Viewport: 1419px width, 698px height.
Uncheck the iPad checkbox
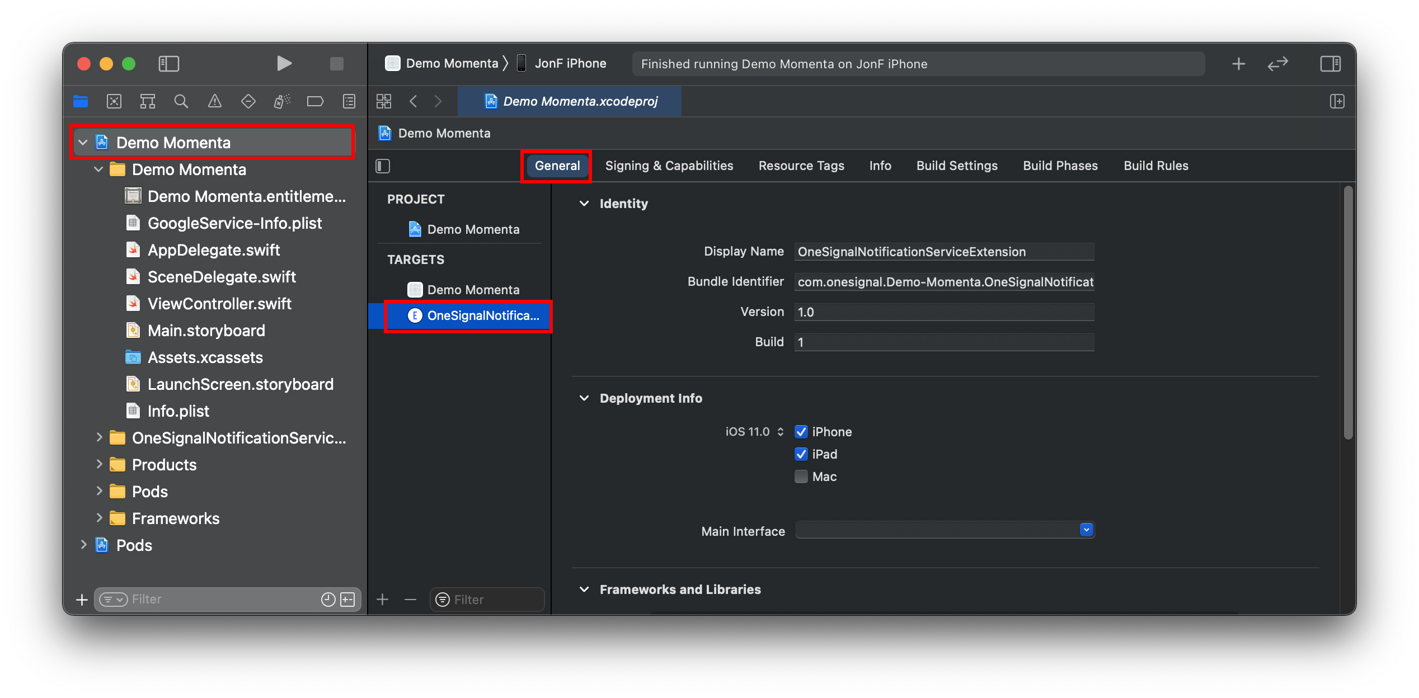(x=801, y=454)
